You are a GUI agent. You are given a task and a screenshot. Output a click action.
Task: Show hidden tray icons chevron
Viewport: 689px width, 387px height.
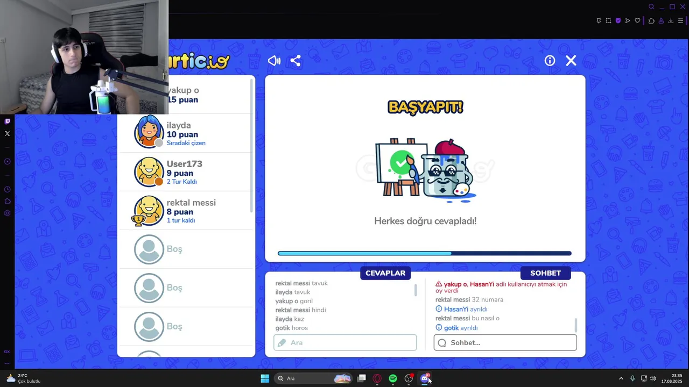[621, 378]
